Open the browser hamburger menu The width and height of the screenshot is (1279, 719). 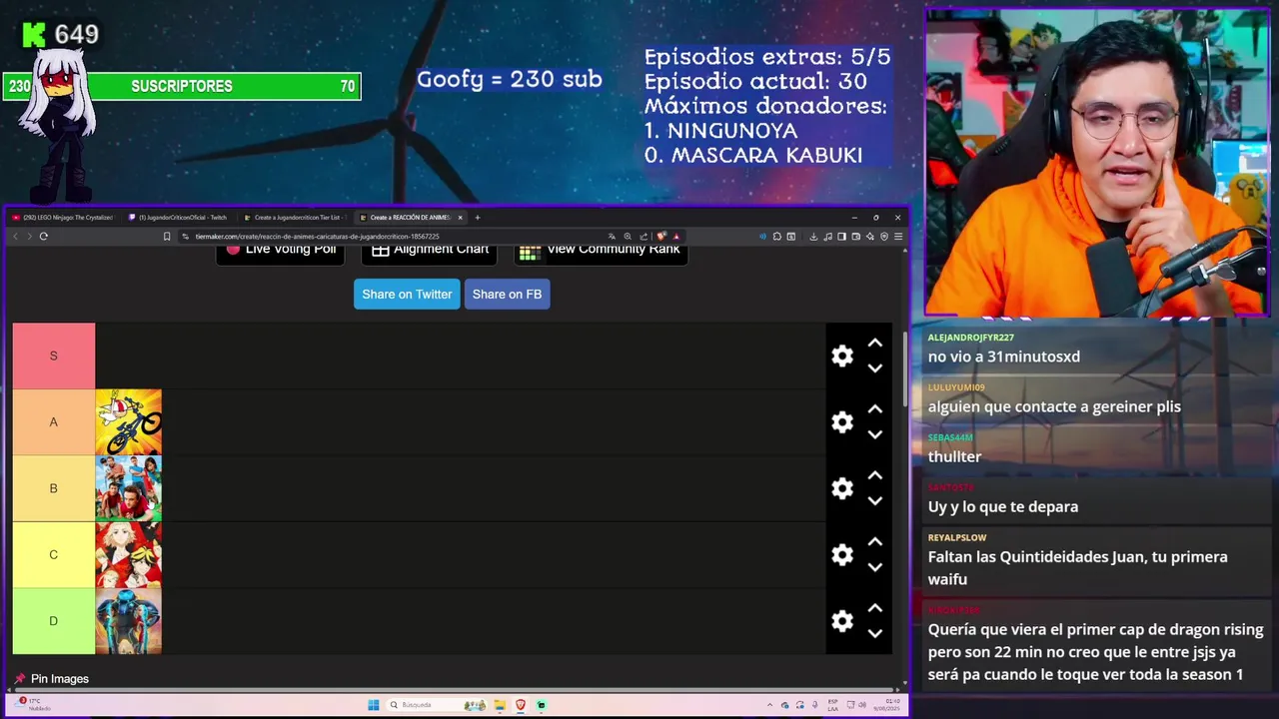[898, 237]
